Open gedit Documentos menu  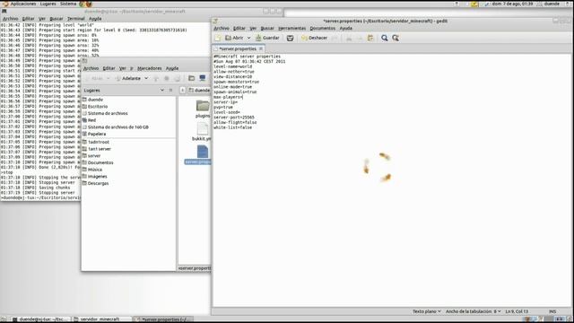pyautogui.click(x=322, y=28)
